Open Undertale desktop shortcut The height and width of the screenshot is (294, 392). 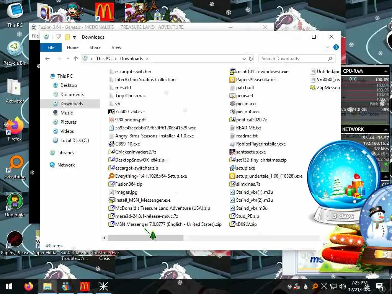point(15,205)
